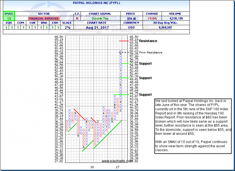Click the red Resistance line at 63.91
Image resolution: width=235 pixels, height=171 pixels.
pos(123,41)
